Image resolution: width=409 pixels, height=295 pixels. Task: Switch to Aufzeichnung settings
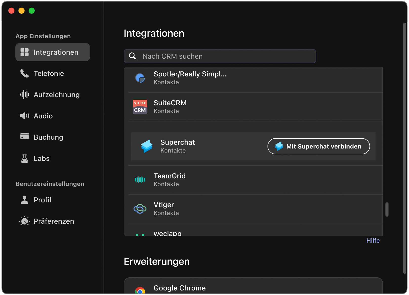point(56,95)
